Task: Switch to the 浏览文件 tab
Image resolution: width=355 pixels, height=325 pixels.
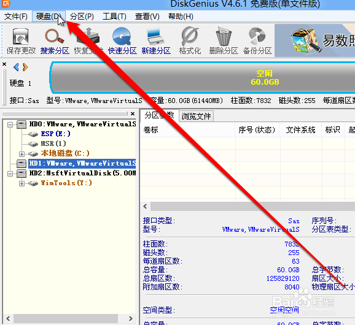Action: 196,117
